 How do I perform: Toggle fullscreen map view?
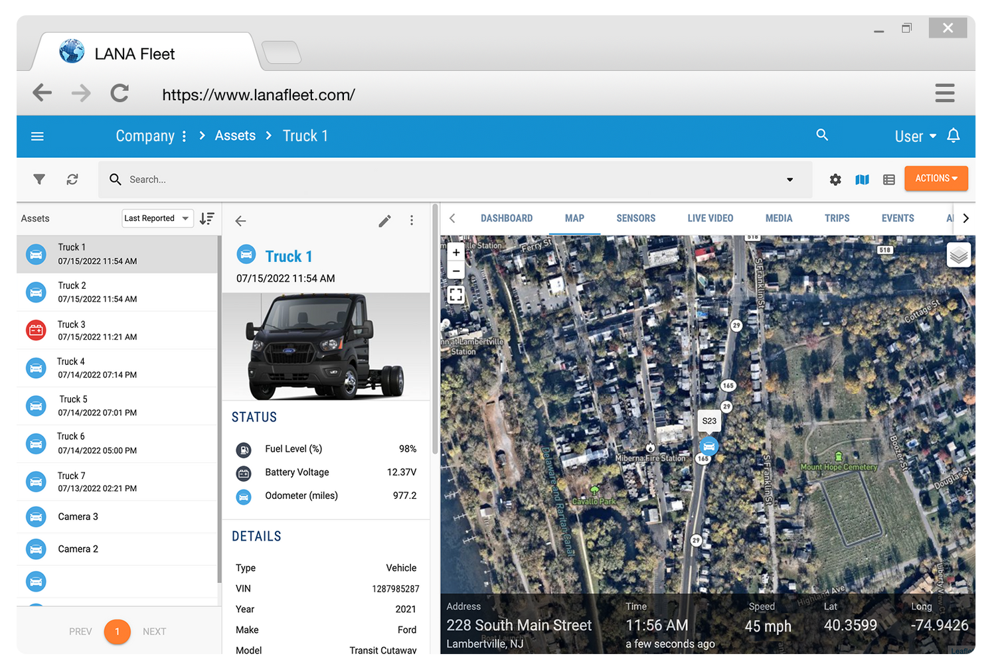pyautogui.click(x=456, y=295)
